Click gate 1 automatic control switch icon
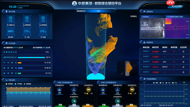Image resolution: width=190 pixels, height=107 pixels. click(x=89, y=89)
